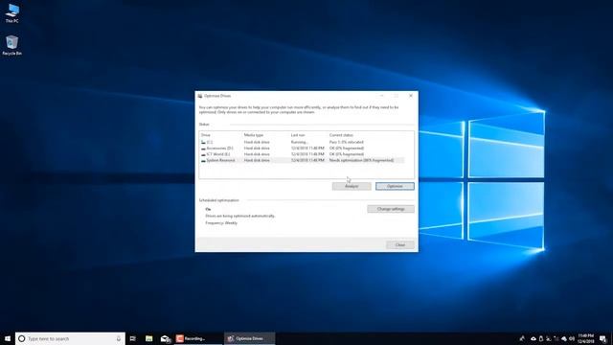Select the System Reserved drive row
This screenshot has height=345, width=613.
(x=302, y=160)
